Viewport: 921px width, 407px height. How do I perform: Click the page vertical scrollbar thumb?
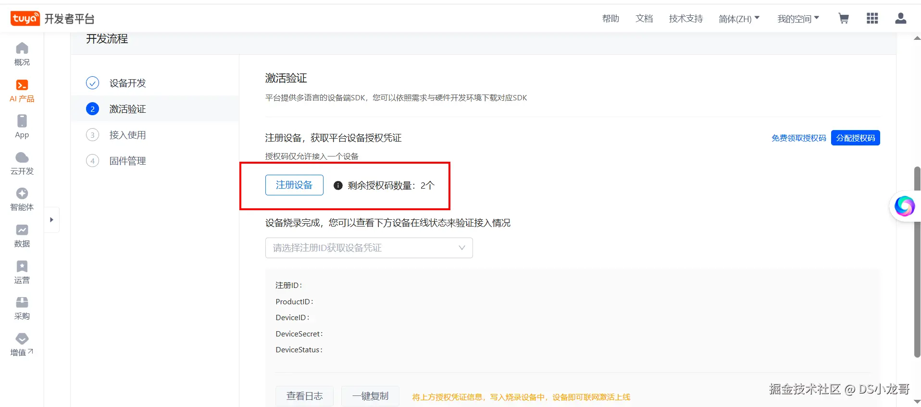(917, 262)
